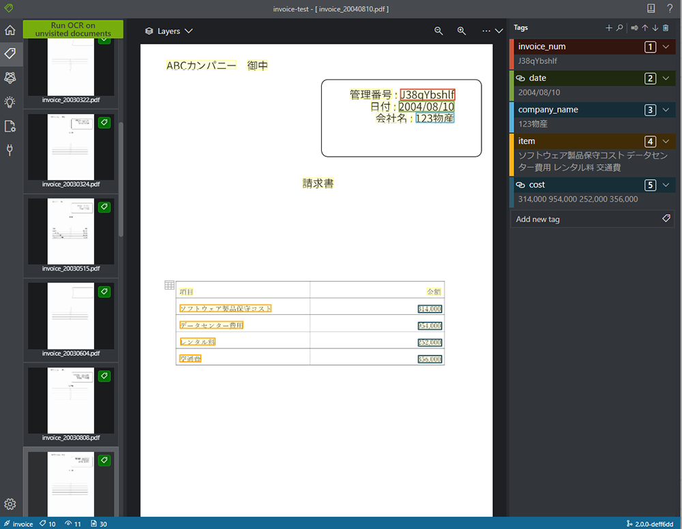Image resolution: width=682 pixels, height=529 pixels.
Task: Select the 356,000 amount cell
Action: (x=430, y=359)
